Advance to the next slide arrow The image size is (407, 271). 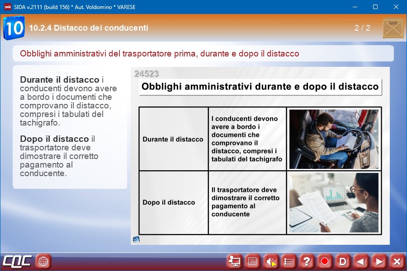[x=379, y=261]
